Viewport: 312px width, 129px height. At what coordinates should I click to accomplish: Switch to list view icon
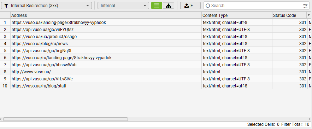tap(157, 6)
